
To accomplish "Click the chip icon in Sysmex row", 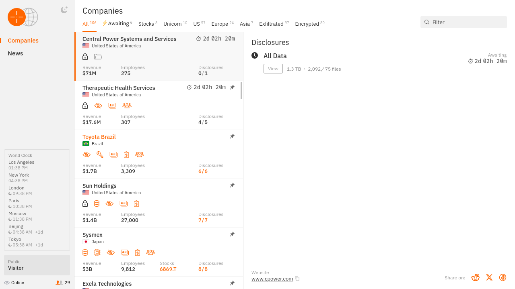I will click(x=97, y=252).
